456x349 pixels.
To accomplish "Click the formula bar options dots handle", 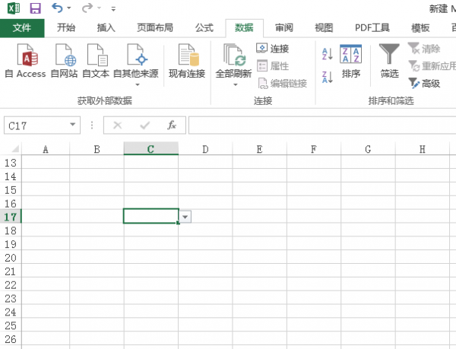I will click(x=92, y=125).
